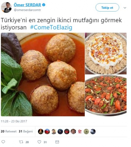View the 31 Beğeni likes list
The width and height of the screenshot is (131, 147).
coord(26,131)
